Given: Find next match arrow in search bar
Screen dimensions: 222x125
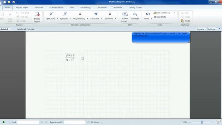Looking at the screenshot, I should 46,122.
